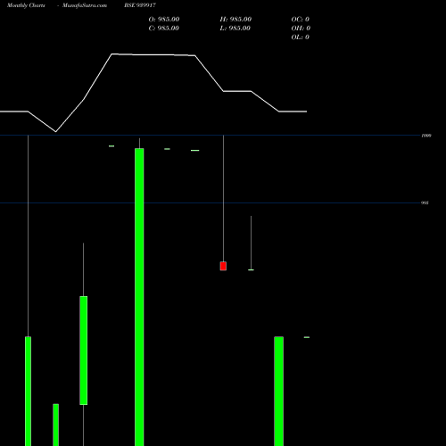
Task: Select the red candlestick body
Action: tap(223, 266)
